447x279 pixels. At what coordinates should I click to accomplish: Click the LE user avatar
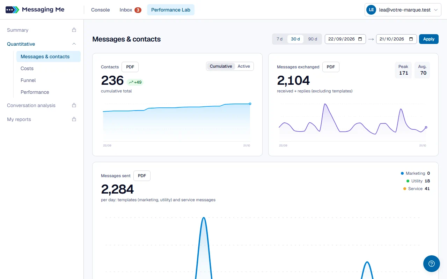point(371,10)
